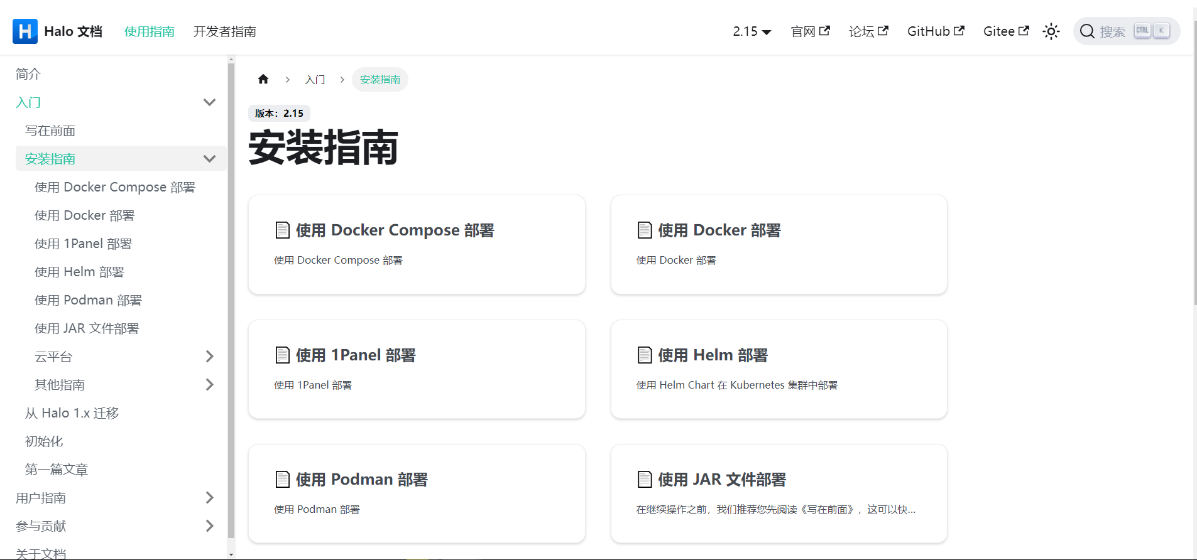This screenshot has height=560, width=1197.
Task: Click the Halo logo icon
Action: 25,31
